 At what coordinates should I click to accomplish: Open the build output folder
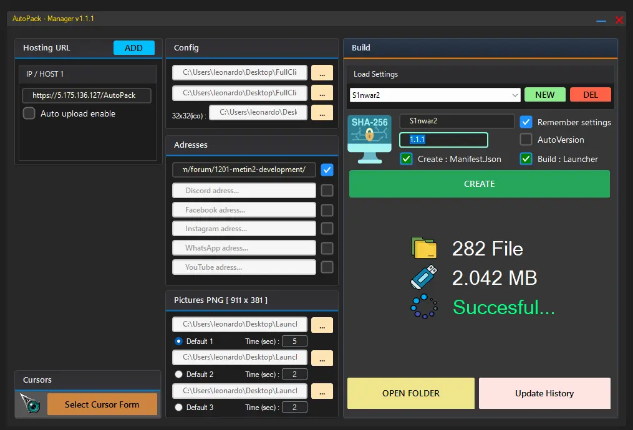pyautogui.click(x=410, y=393)
